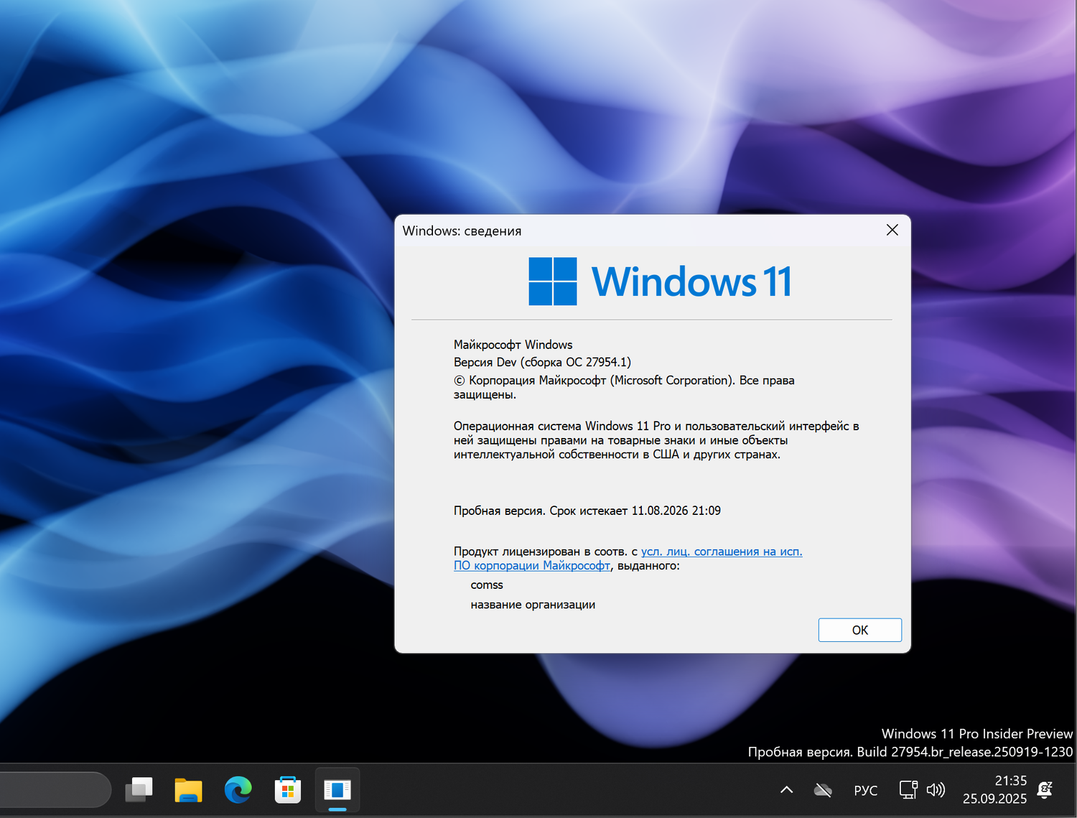Click the Windows 11 logo in the dialog

point(552,281)
